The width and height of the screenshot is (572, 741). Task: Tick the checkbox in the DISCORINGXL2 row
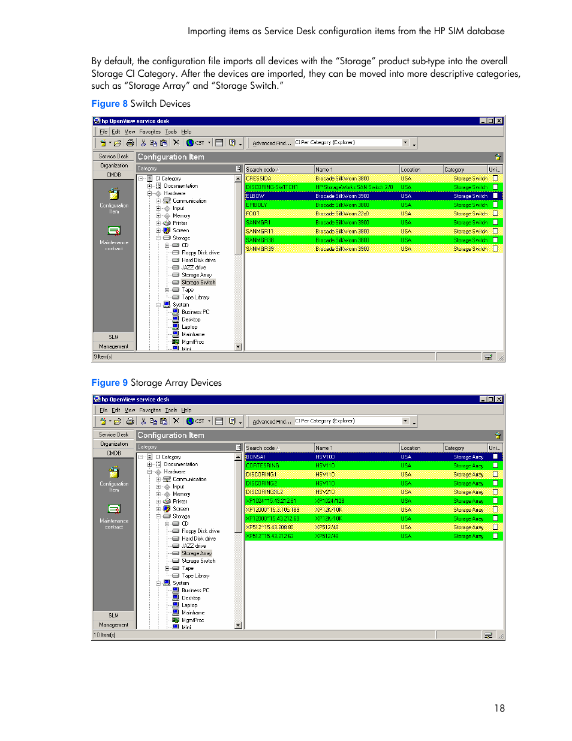(495, 492)
